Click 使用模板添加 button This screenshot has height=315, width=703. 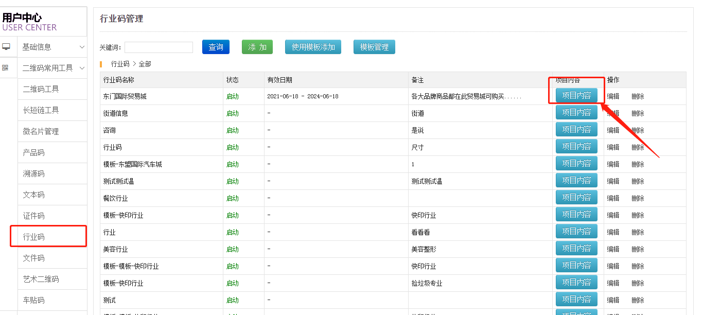[313, 47]
